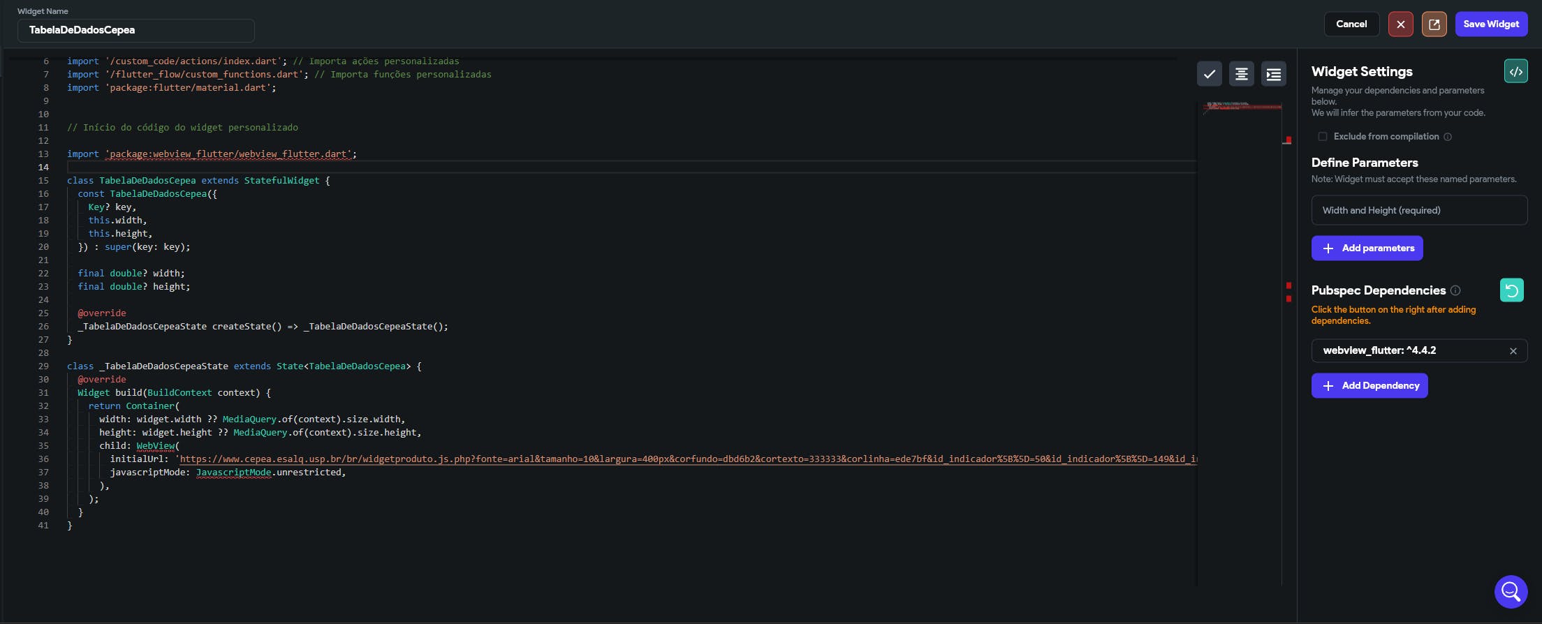
Task: Click the indent code icon
Action: point(1273,74)
